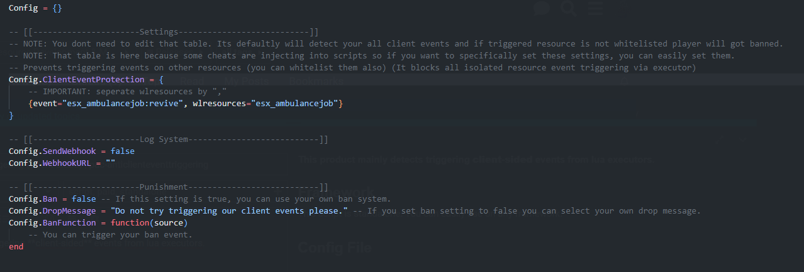This screenshot has height=272, width=804.
Task: Click inside the DropMessage string text
Action: [x=229, y=210]
